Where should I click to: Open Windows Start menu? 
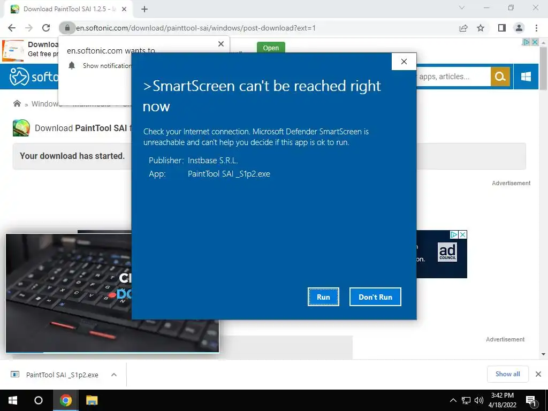coord(13,400)
